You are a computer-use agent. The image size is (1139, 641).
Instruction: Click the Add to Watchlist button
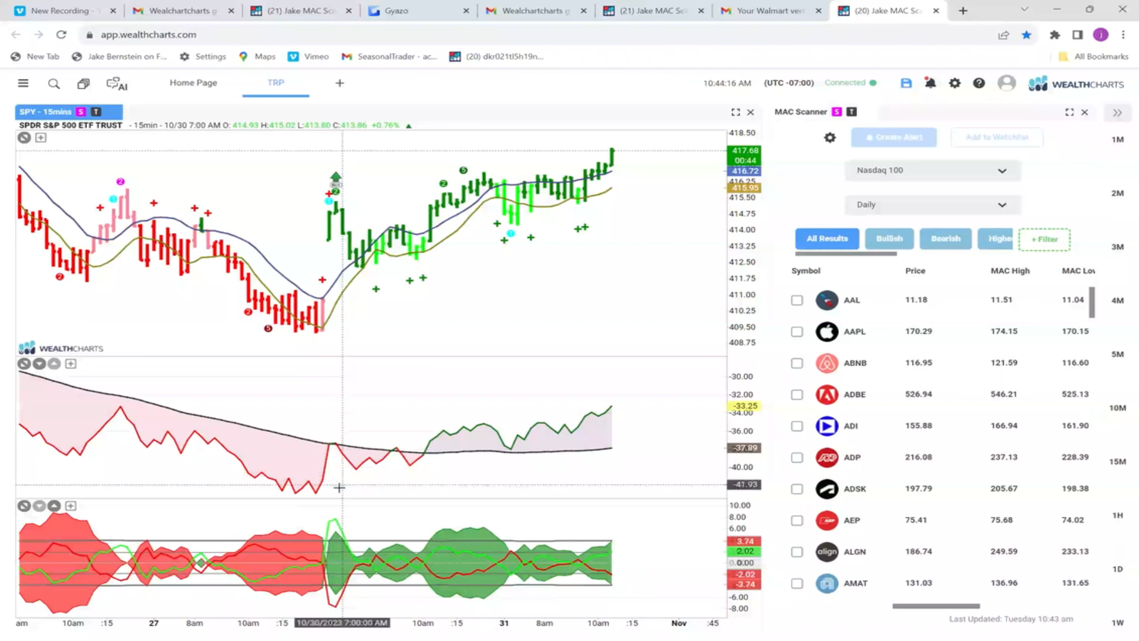pyautogui.click(x=997, y=138)
